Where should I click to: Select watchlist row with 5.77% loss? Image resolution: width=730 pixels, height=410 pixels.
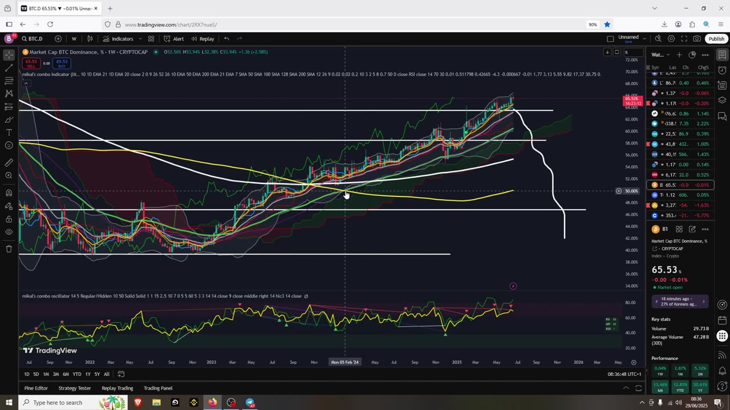tap(681, 215)
